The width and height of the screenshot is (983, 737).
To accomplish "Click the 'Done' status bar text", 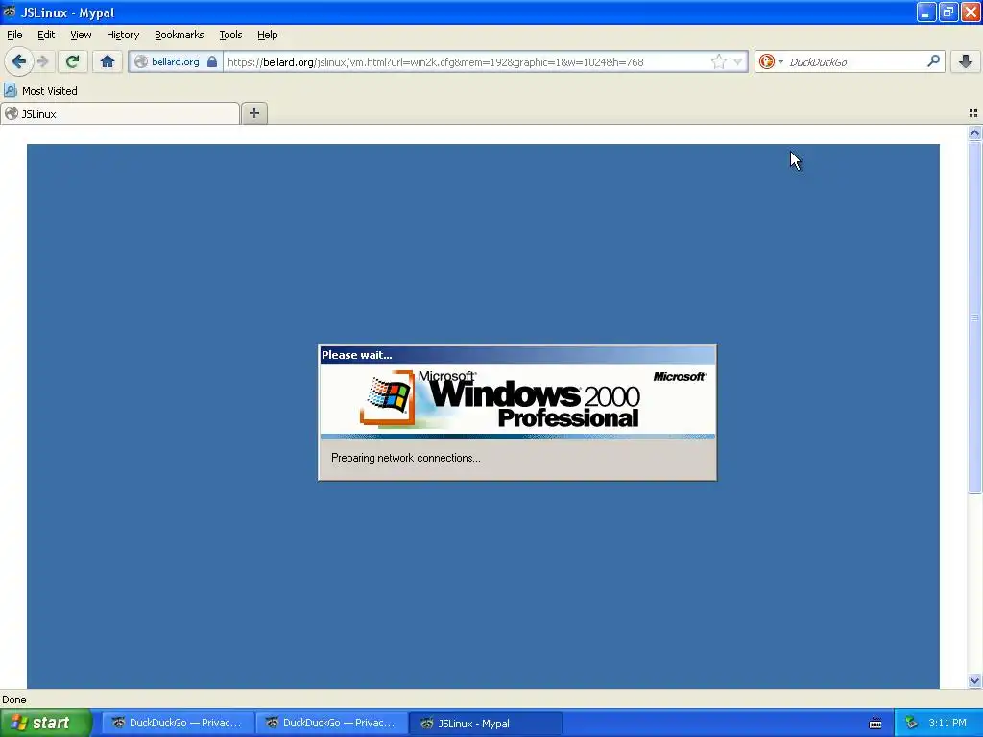I will (x=13, y=700).
